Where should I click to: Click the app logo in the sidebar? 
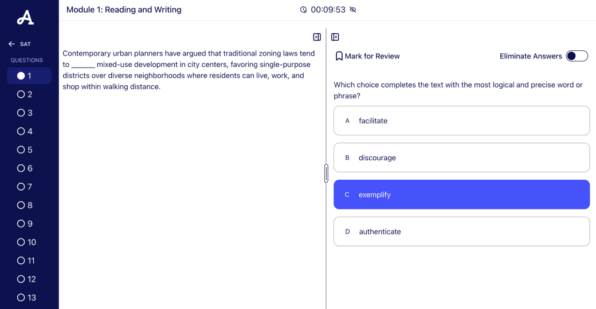[x=25, y=18]
